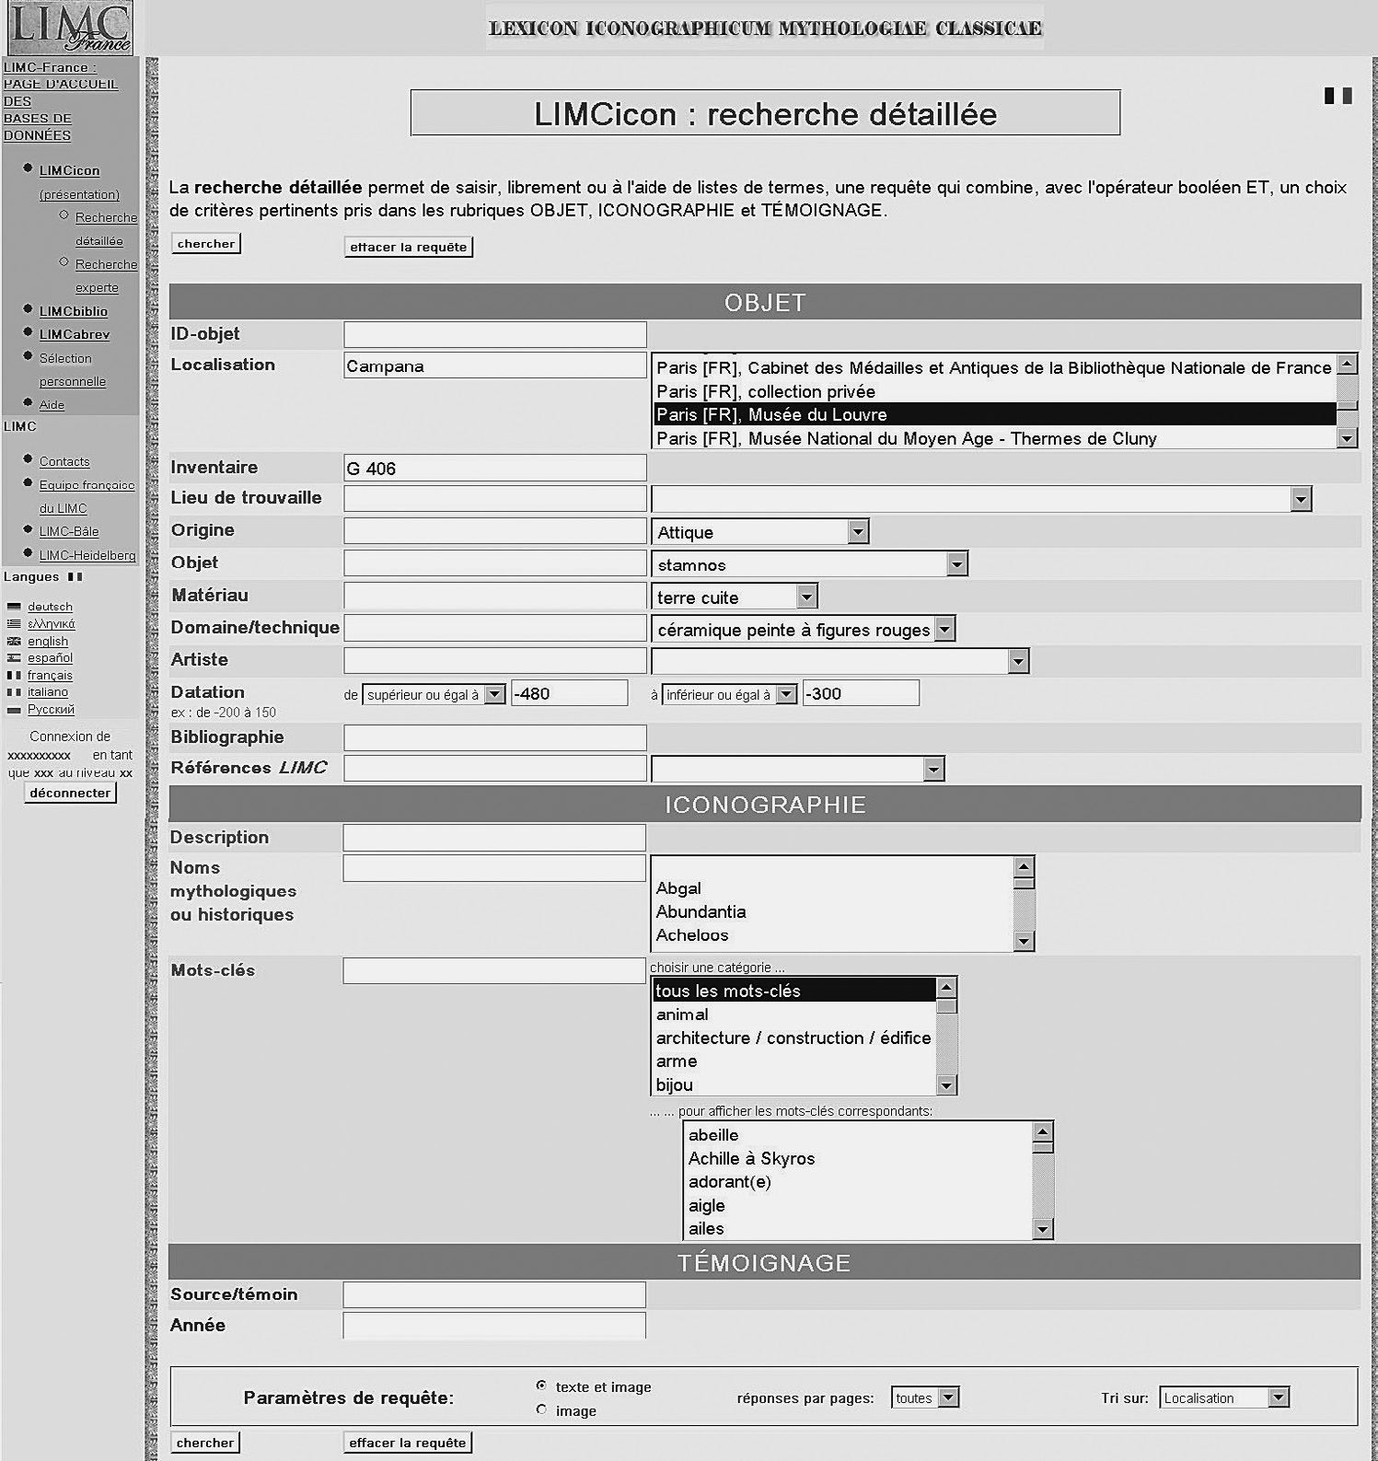The image size is (1378, 1461).
Task: Click the Bibliographie input field
Action: click(x=495, y=737)
